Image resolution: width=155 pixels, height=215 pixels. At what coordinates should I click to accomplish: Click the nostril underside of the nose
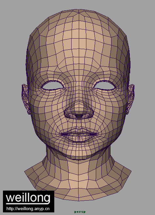click(x=79, y=116)
